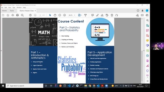The height and width of the screenshot is (92, 164).
Task: Open Fill & Sign in the right pane
Action: tap(148, 66)
